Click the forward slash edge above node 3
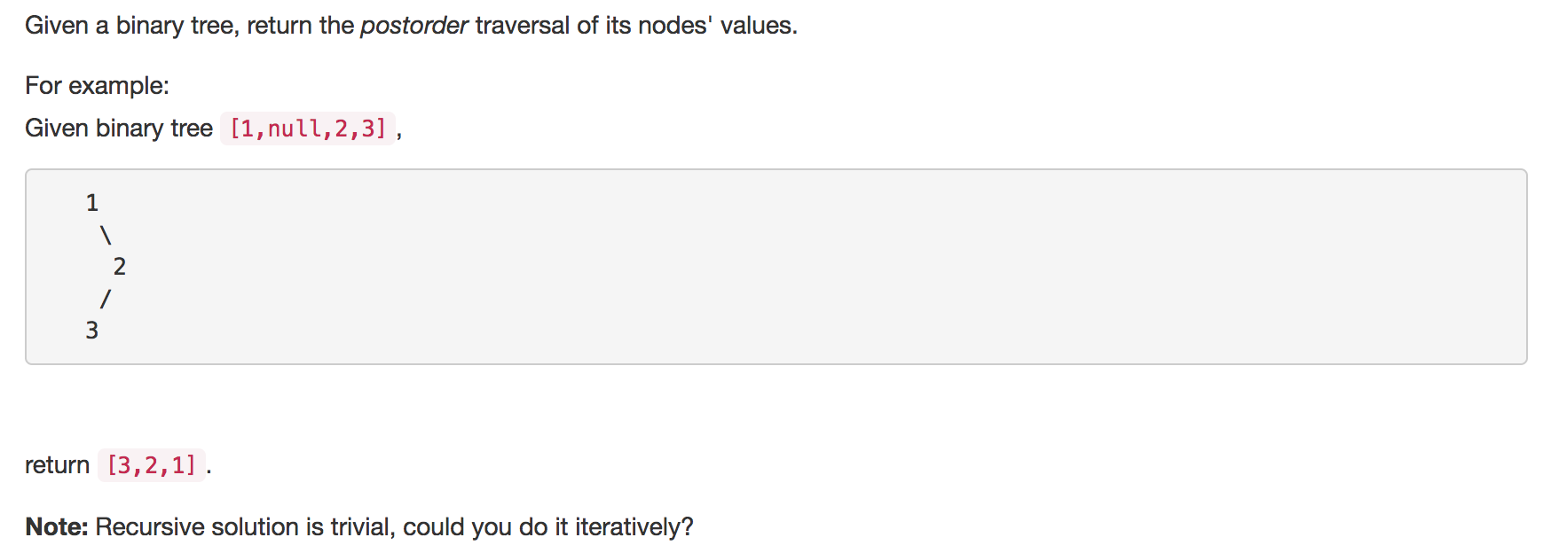 [106, 299]
